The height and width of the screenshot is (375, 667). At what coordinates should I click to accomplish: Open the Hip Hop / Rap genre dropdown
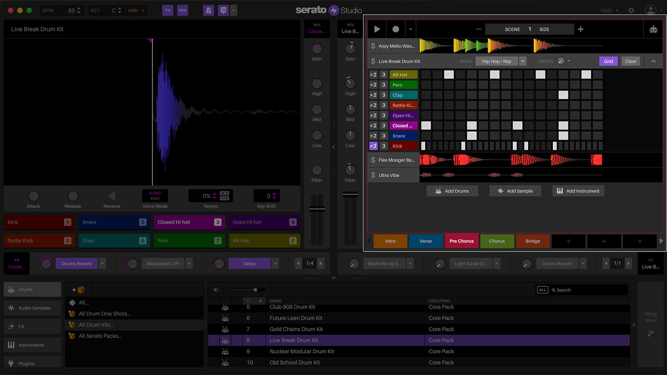[x=523, y=61]
